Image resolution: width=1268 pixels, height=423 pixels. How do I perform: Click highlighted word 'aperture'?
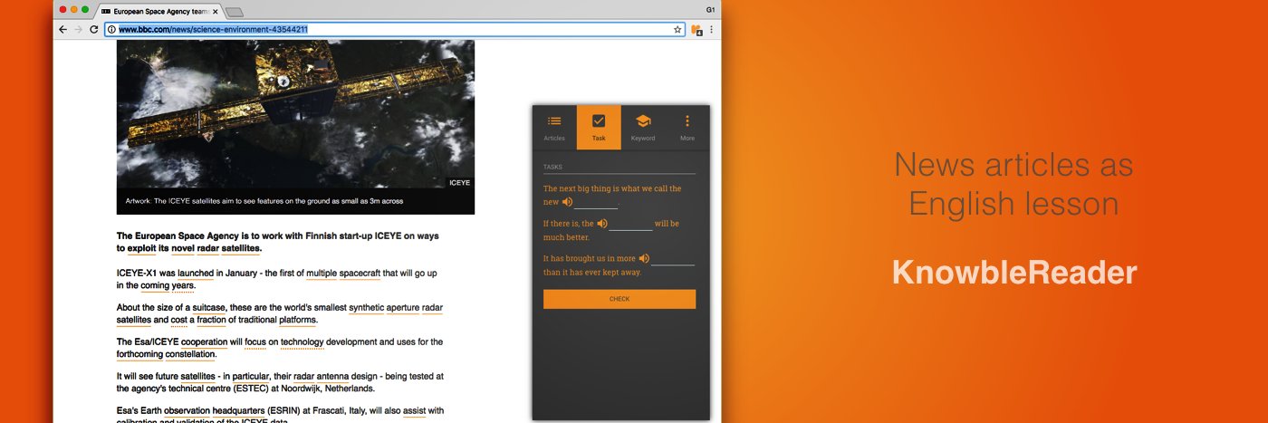pyautogui.click(x=403, y=308)
